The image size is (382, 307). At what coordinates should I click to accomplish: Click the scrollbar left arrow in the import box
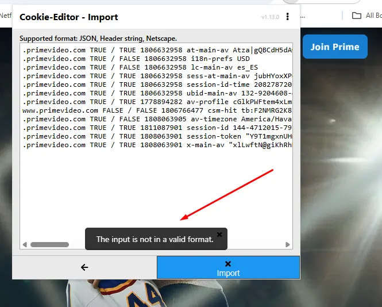pos(25,244)
